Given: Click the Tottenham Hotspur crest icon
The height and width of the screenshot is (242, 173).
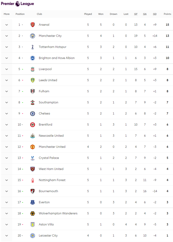Looking at the screenshot, I should click(x=33, y=47).
